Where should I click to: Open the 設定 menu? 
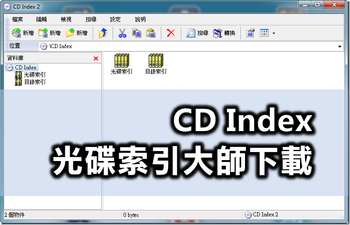click(115, 20)
